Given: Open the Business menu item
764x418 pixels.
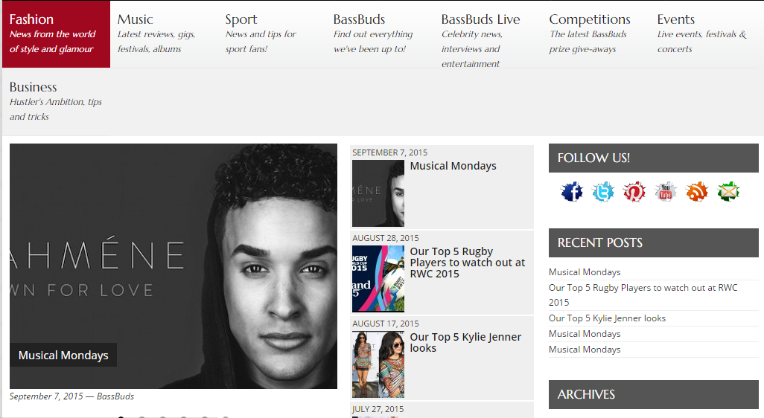Looking at the screenshot, I should click(x=56, y=102).
